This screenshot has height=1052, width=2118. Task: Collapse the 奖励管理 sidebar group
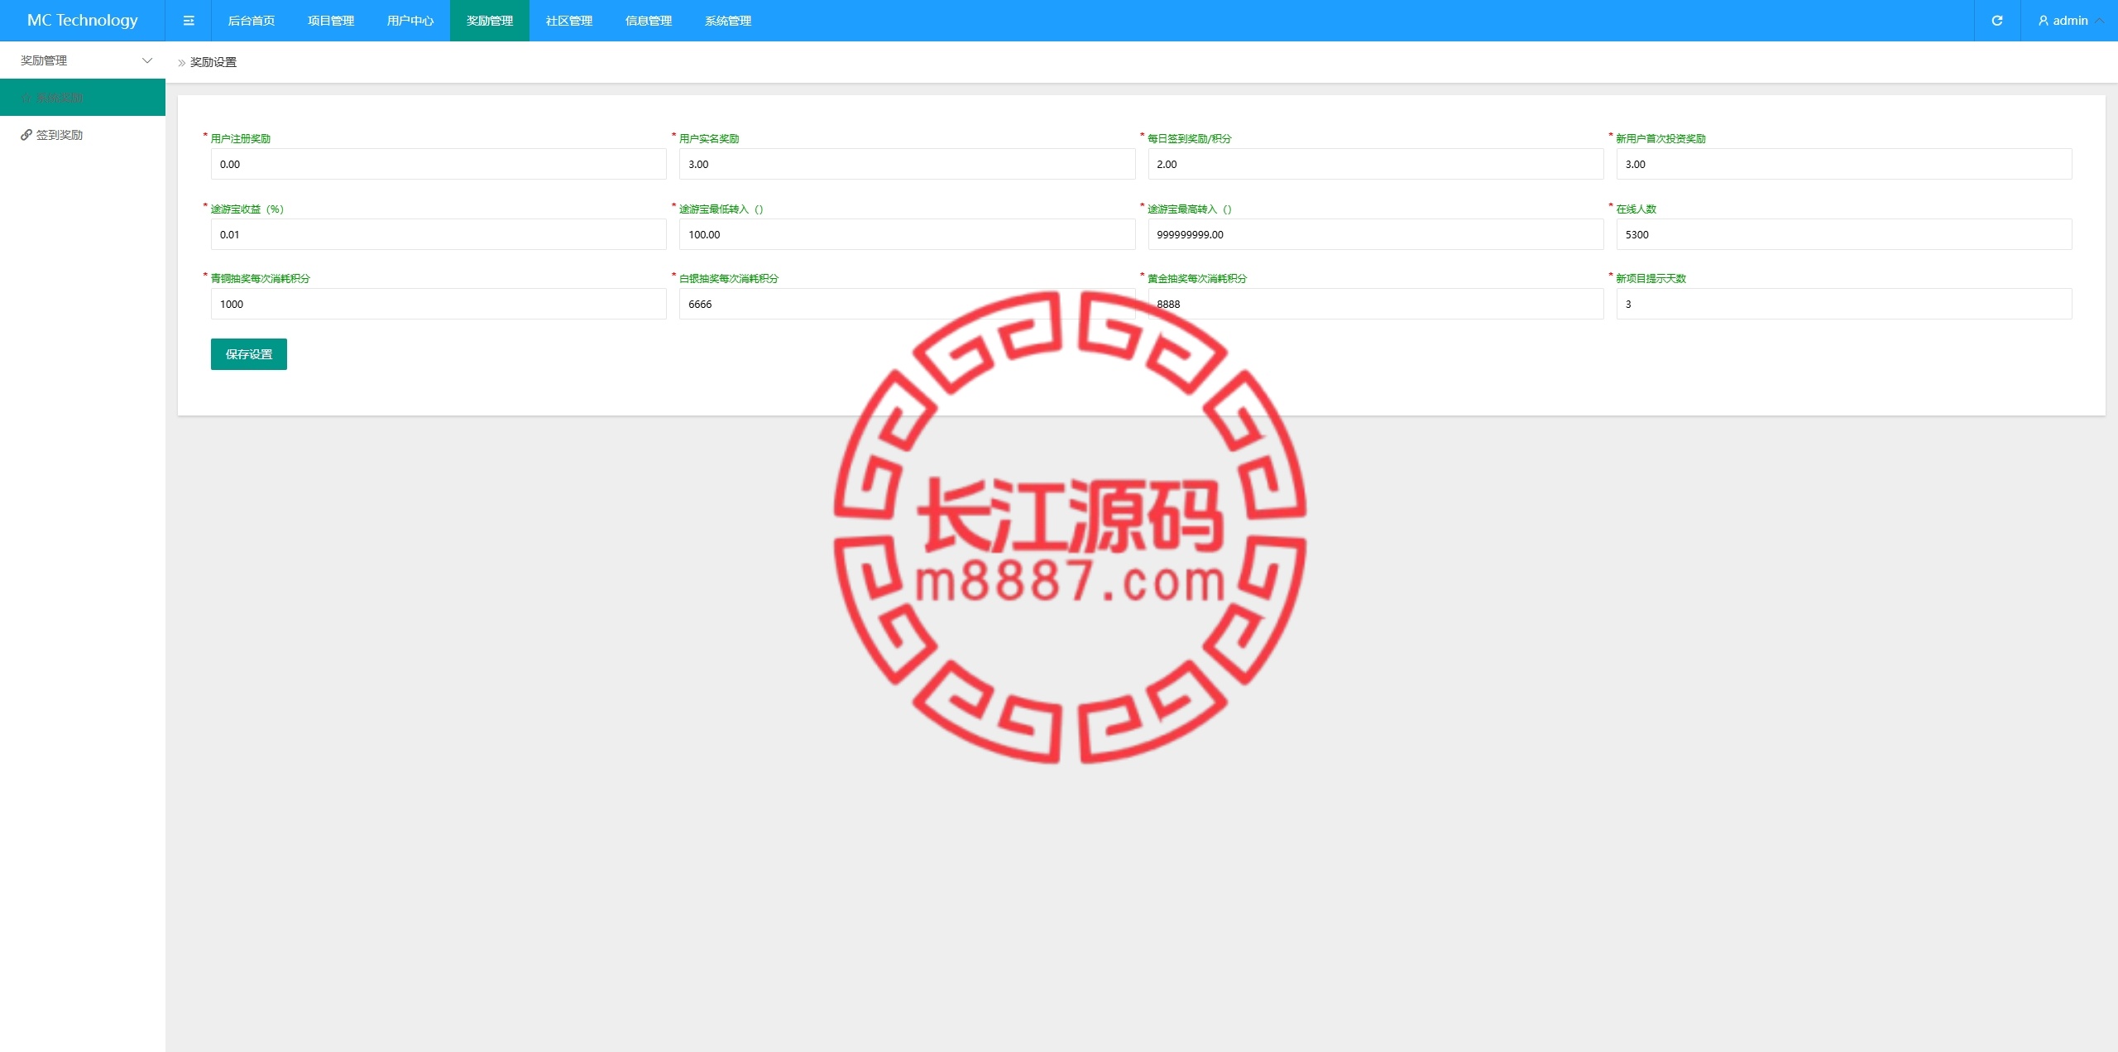83,60
